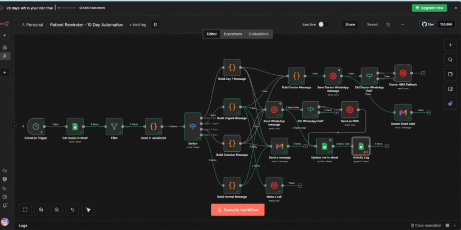Select the Make a call node

[274, 185]
